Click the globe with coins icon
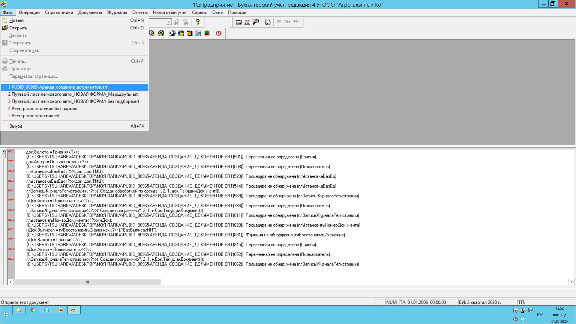Viewport: 576px width, 324px height. point(181,33)
